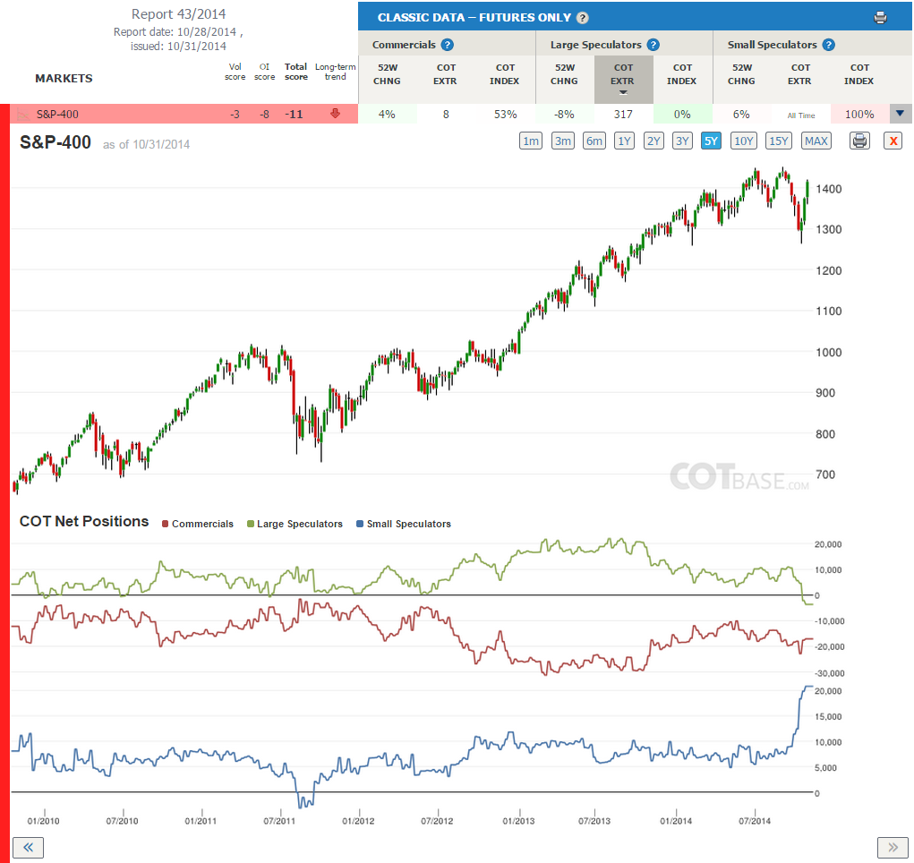Sort by Commercials 52W CHNG column

coord(387,74)
